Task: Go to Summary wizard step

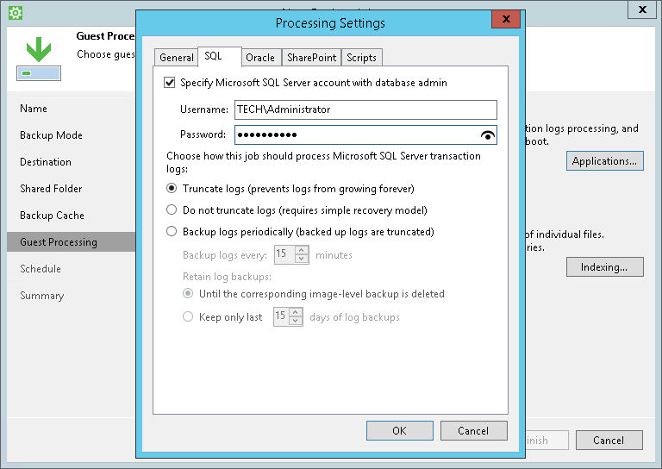Action: point(41,296)
